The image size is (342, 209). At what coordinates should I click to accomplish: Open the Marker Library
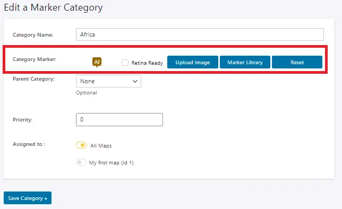(x=245, y=62)
